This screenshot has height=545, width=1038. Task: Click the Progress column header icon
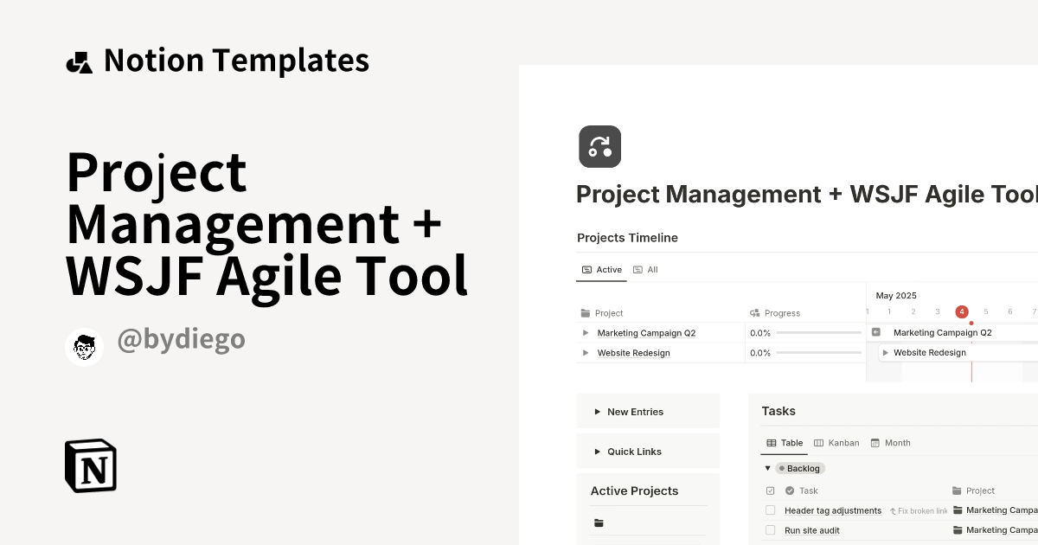[x=755, y=313]
